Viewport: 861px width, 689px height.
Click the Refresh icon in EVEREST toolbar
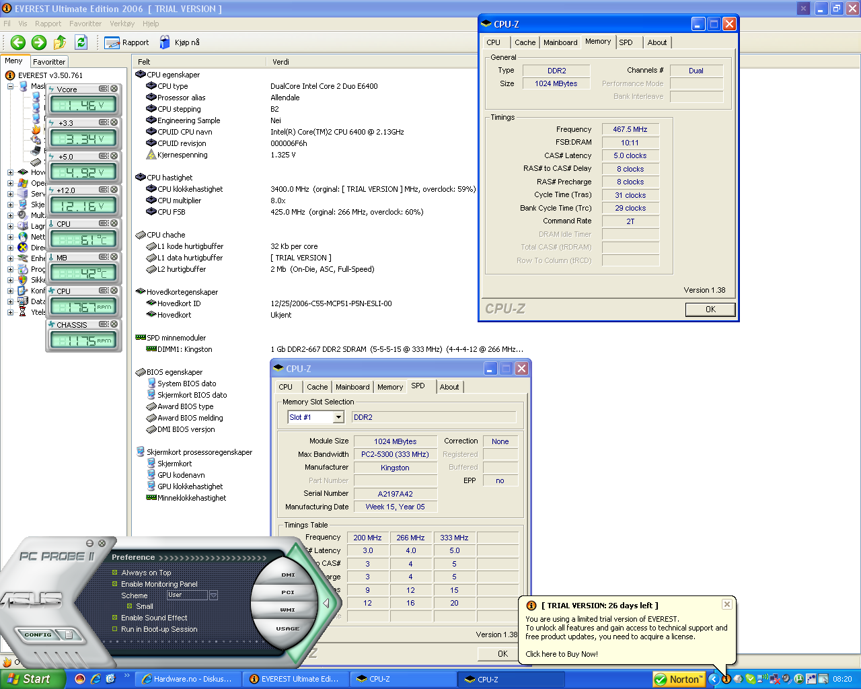pos(81,42)
